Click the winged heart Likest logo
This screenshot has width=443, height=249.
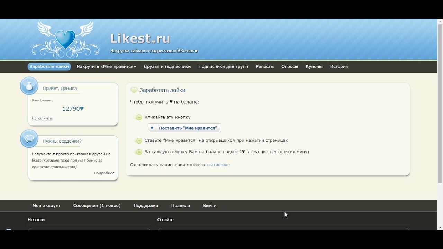tap(65, 39)
